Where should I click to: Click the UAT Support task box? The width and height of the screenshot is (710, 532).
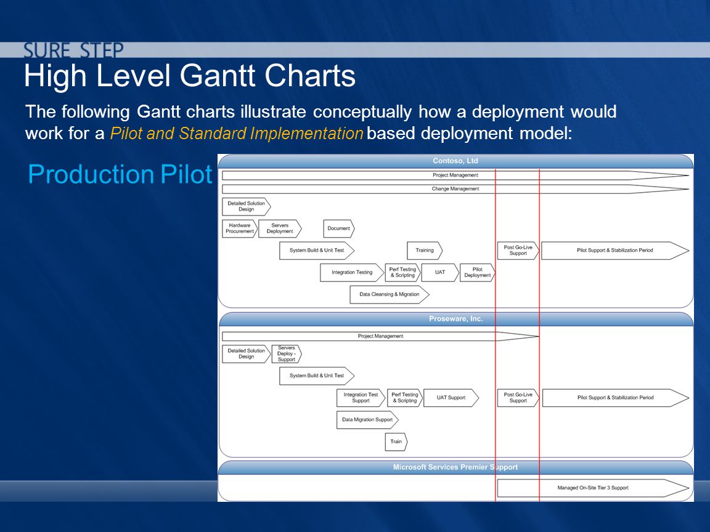tap(451, 398)
